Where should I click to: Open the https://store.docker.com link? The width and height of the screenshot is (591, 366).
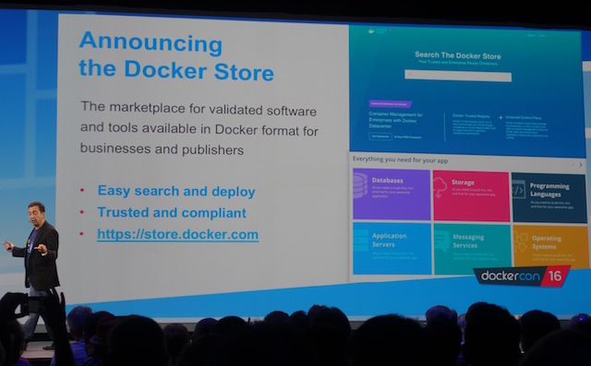point(178,234)
